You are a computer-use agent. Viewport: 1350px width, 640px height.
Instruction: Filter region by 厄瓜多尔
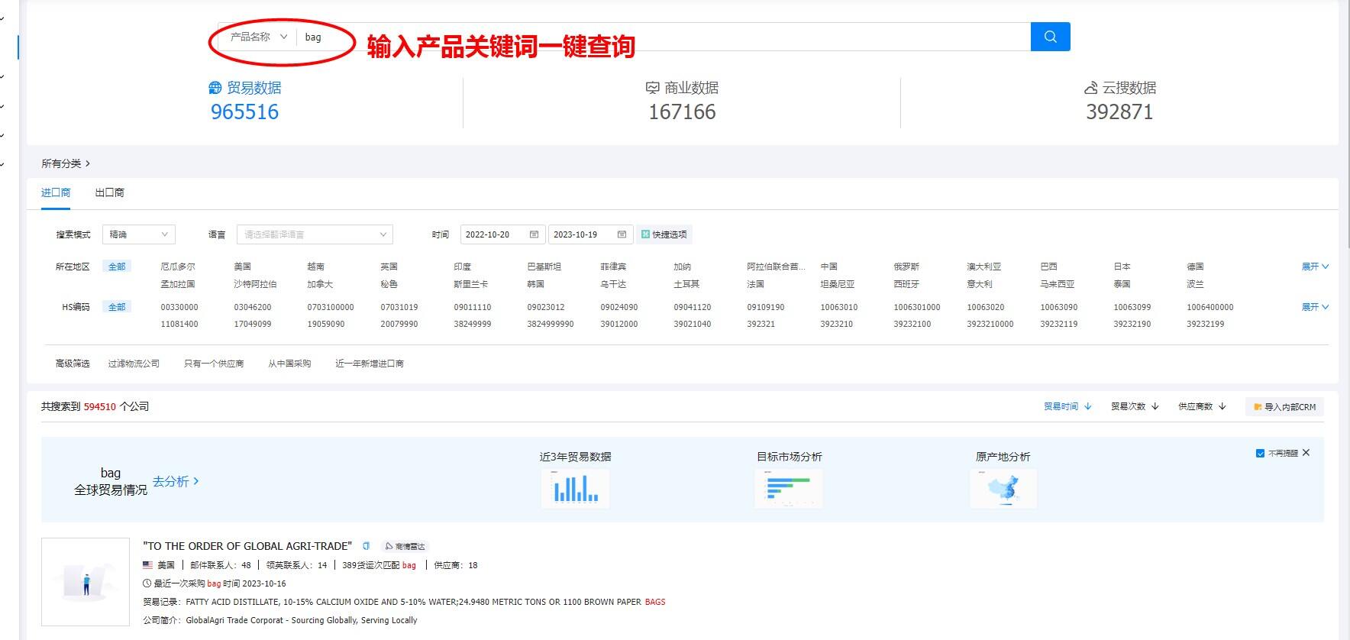coord(178,267)
